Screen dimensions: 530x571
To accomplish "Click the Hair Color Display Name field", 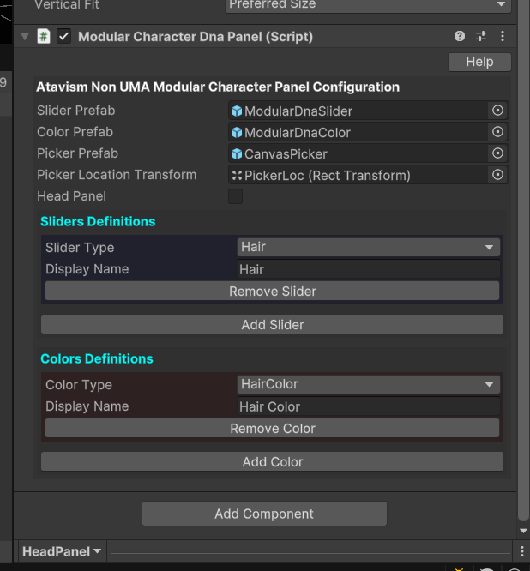I will click(368, 406).
